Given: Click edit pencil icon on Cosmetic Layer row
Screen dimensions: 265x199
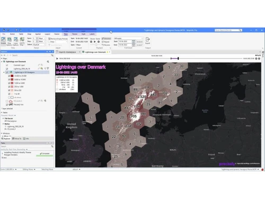Looking at the screenshot, I should tap(39, 65).
